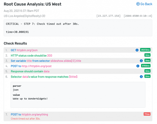Click info icon on POST httpbin.org/post row
The height and width of the screenshot is (124, 157).
point(138,66)
